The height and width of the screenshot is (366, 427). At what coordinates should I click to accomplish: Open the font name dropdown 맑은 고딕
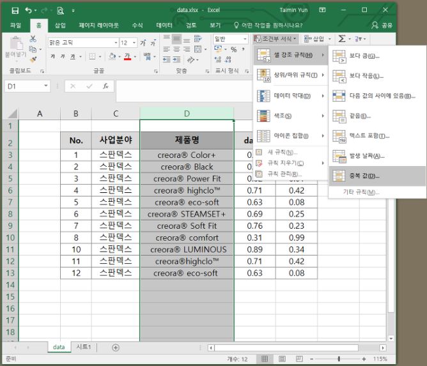(x=116, y=43)
